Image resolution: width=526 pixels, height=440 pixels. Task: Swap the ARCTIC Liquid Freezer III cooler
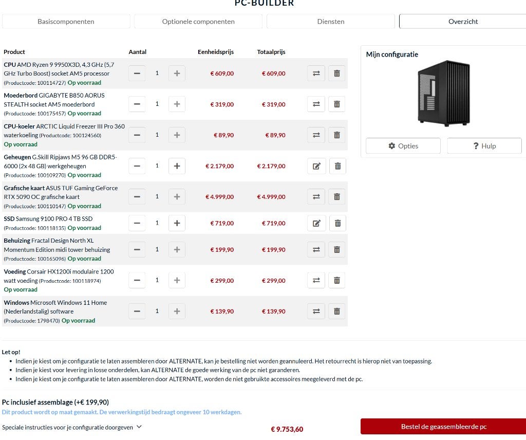pyautogui.click(x=316, y=135)
